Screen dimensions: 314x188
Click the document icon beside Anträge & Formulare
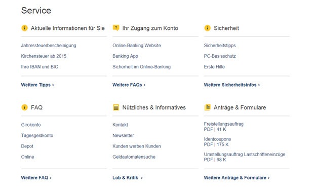click(x=208, y=107)
